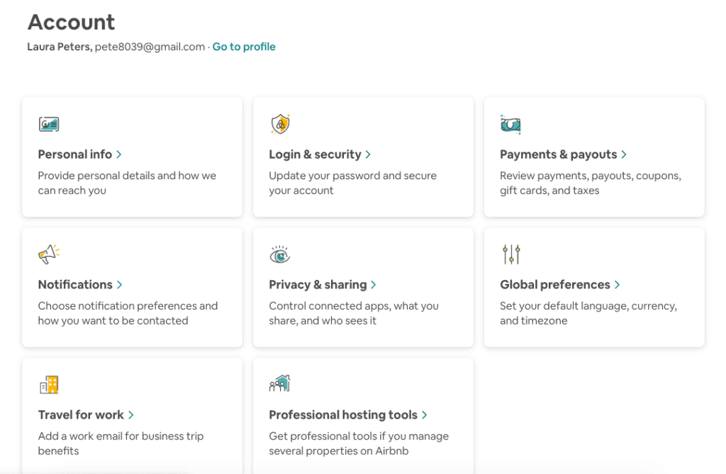Click the text 'Provide personal details and how we can reach you'

(x=127, y=183)
